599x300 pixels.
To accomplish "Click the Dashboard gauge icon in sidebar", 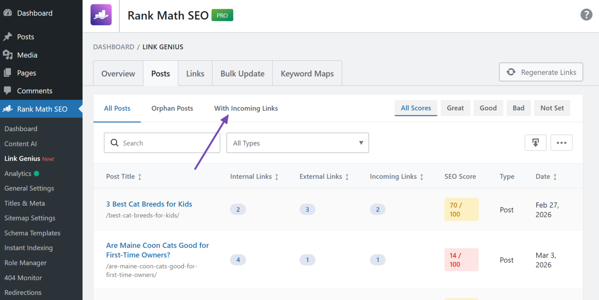I will coord(8,13).
